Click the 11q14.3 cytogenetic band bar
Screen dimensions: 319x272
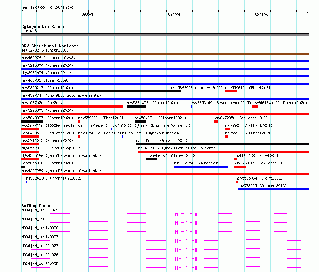pos(165,35)
